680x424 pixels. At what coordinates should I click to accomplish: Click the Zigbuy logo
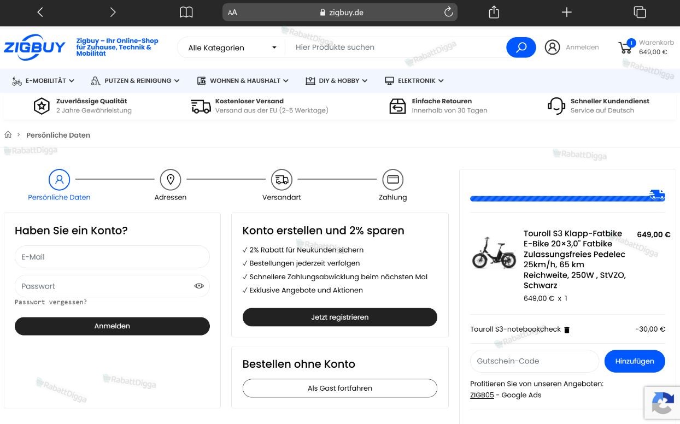click(34, 48)
